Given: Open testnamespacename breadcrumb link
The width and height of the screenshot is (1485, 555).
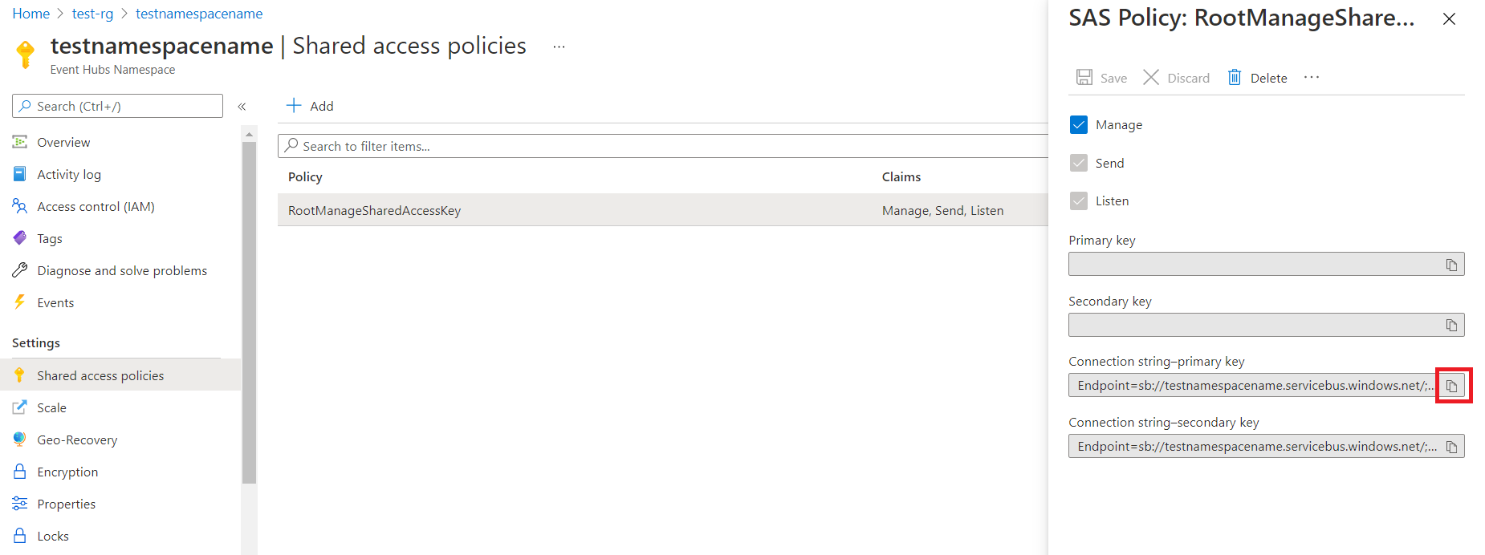Looking at the screenshot, I should tap(199, 14).
